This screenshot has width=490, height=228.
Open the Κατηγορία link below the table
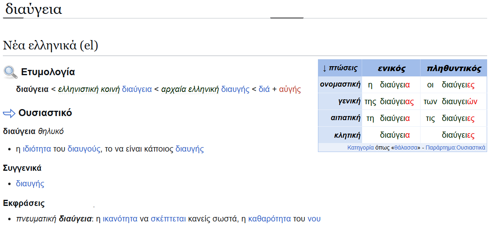pos(360,148)
